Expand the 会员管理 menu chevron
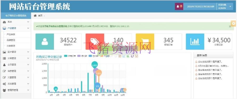 [x=28, y=65]
